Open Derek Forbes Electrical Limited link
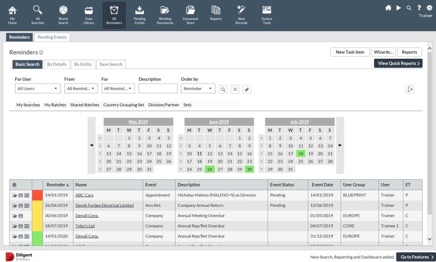The image size is (436, 262). click(104, 205)
